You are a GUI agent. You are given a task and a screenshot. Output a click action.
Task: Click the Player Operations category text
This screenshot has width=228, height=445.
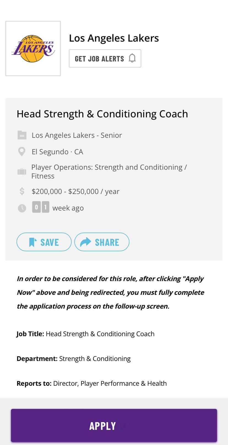109,171
